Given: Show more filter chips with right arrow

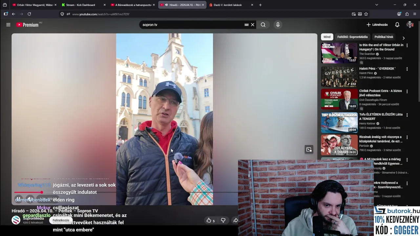Looking at the screenshot, I should pos(404,38).
